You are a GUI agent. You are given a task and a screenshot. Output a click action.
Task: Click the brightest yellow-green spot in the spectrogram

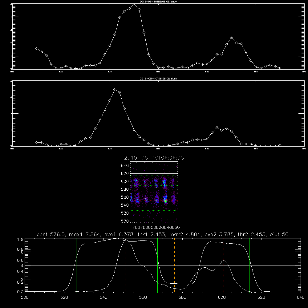pyautogui.click(x=165, y=201)
